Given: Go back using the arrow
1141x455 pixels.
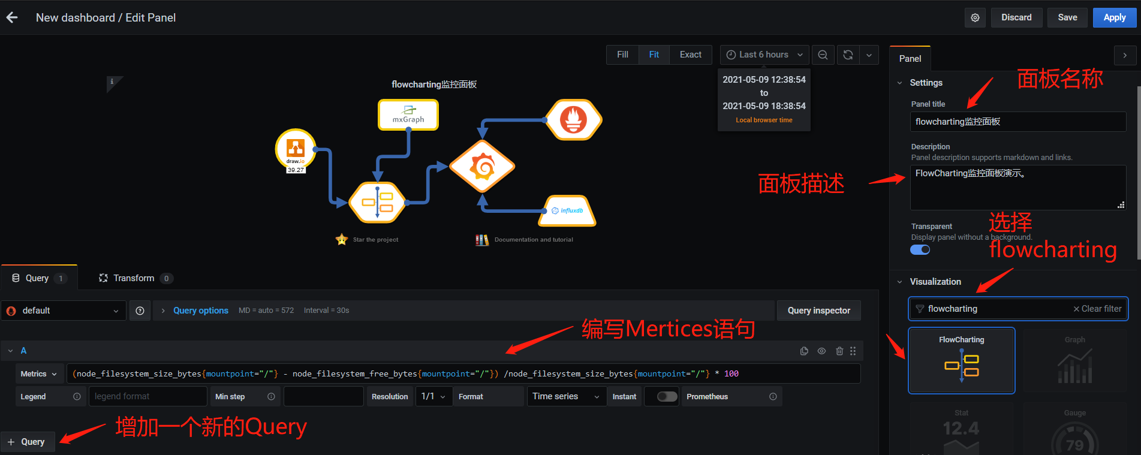Looking at the screenshot, I should (12, 17).
